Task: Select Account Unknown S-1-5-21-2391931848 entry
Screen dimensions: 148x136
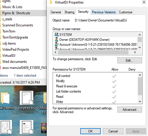Action: pos(95,45)
